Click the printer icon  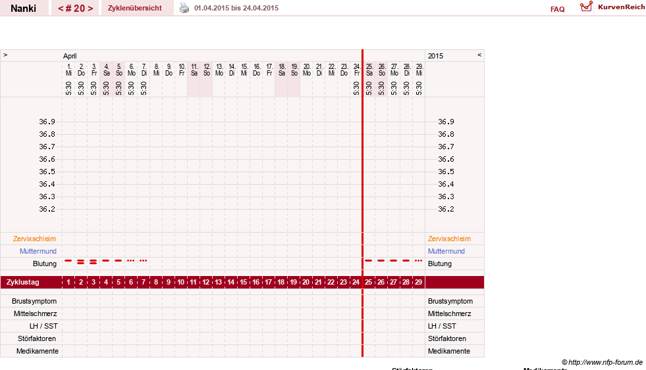184,9
